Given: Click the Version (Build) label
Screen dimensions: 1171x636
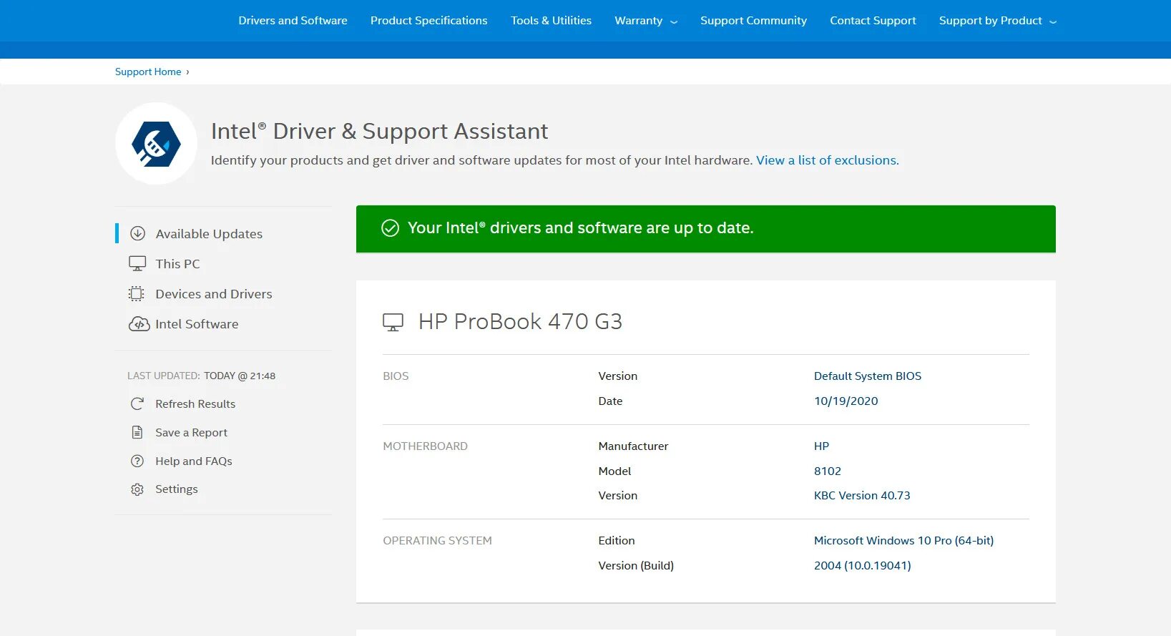Looking at the screenshot, I should (636, 566).
